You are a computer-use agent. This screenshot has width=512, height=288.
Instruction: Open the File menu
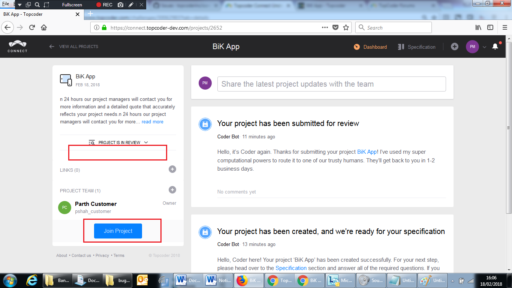(5, 4)
